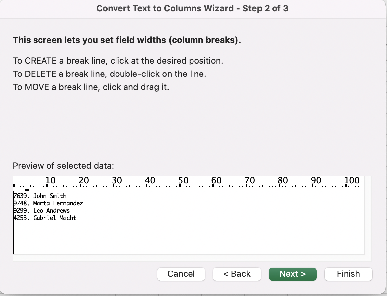Proceed with the Next > button
This screenshot has width=387, height=296.
(292, 274)
